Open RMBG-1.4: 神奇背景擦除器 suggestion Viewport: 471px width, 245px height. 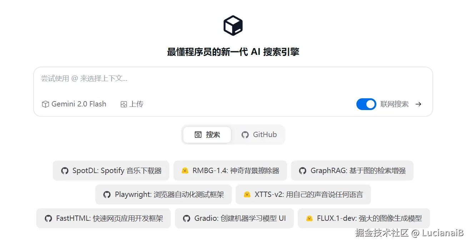(x=230, y=171)
